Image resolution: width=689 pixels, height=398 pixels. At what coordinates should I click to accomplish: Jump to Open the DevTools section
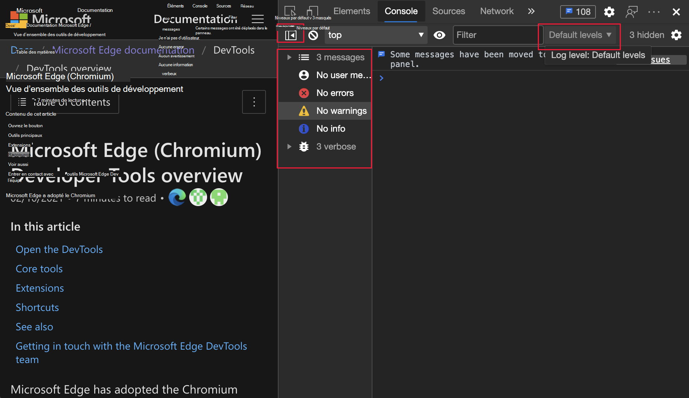59,250
